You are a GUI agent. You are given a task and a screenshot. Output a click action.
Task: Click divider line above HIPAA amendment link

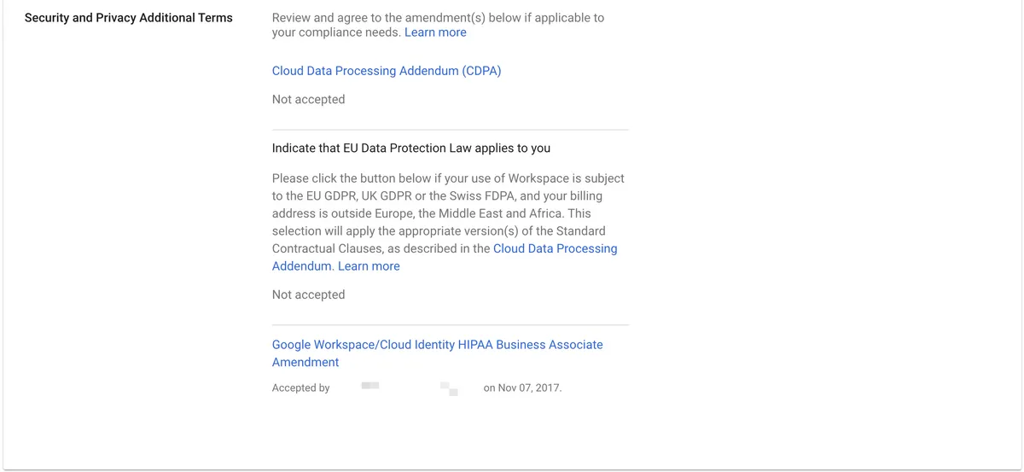tap(450, 325)
